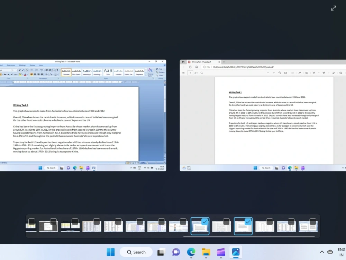Click the zoom slider in Word screenshot status bar

pyautogui.click(x=156, y=163)
